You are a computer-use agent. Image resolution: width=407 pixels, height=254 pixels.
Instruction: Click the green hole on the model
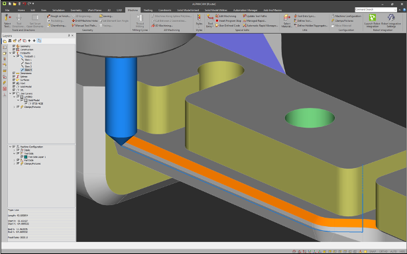(x=310, y=118)
